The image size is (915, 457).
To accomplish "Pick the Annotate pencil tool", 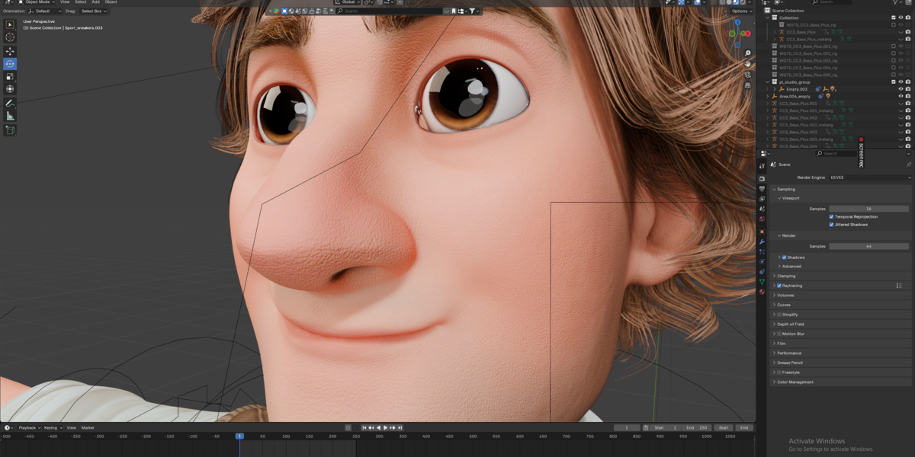I will click(10, 103).
